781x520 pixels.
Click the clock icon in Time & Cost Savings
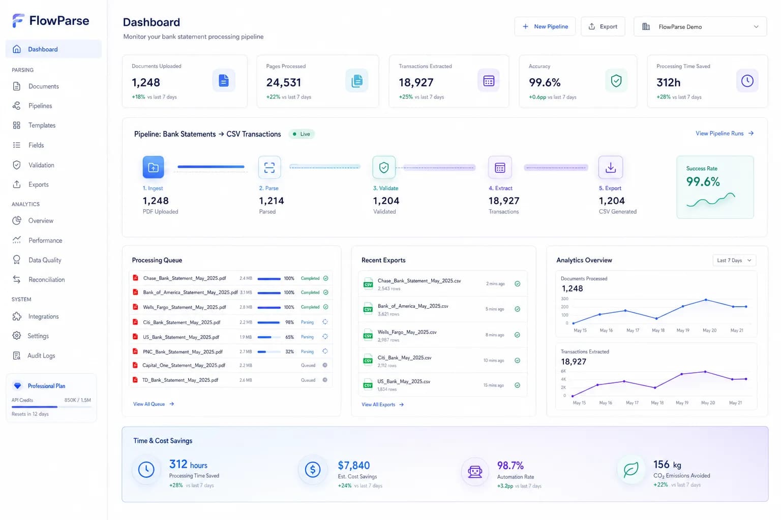146,470
